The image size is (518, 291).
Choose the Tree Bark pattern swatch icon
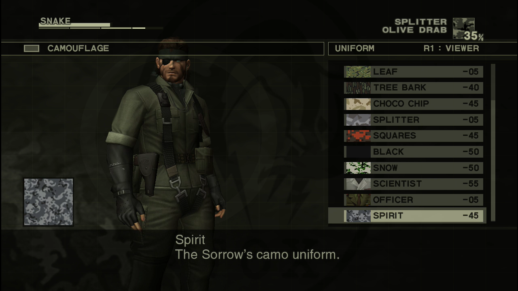358,88
